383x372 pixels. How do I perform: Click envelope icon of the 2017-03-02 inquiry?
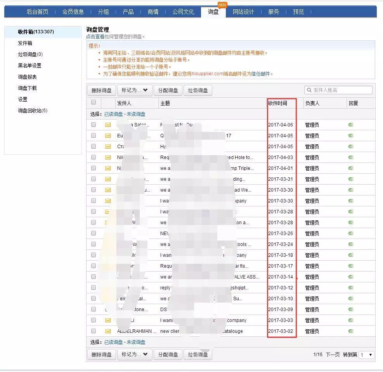point(107,331)
